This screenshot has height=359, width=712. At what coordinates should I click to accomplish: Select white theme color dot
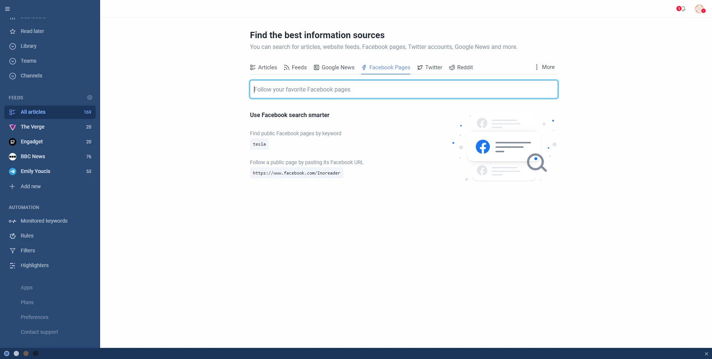(16, 353)
